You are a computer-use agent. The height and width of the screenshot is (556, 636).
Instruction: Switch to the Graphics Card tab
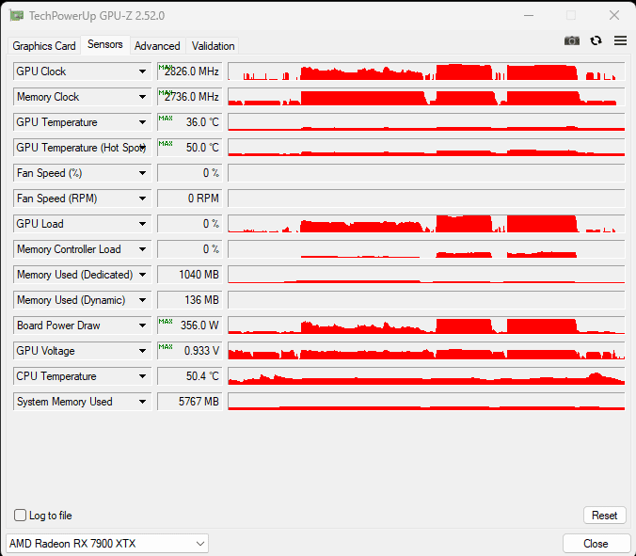[44, 46]
